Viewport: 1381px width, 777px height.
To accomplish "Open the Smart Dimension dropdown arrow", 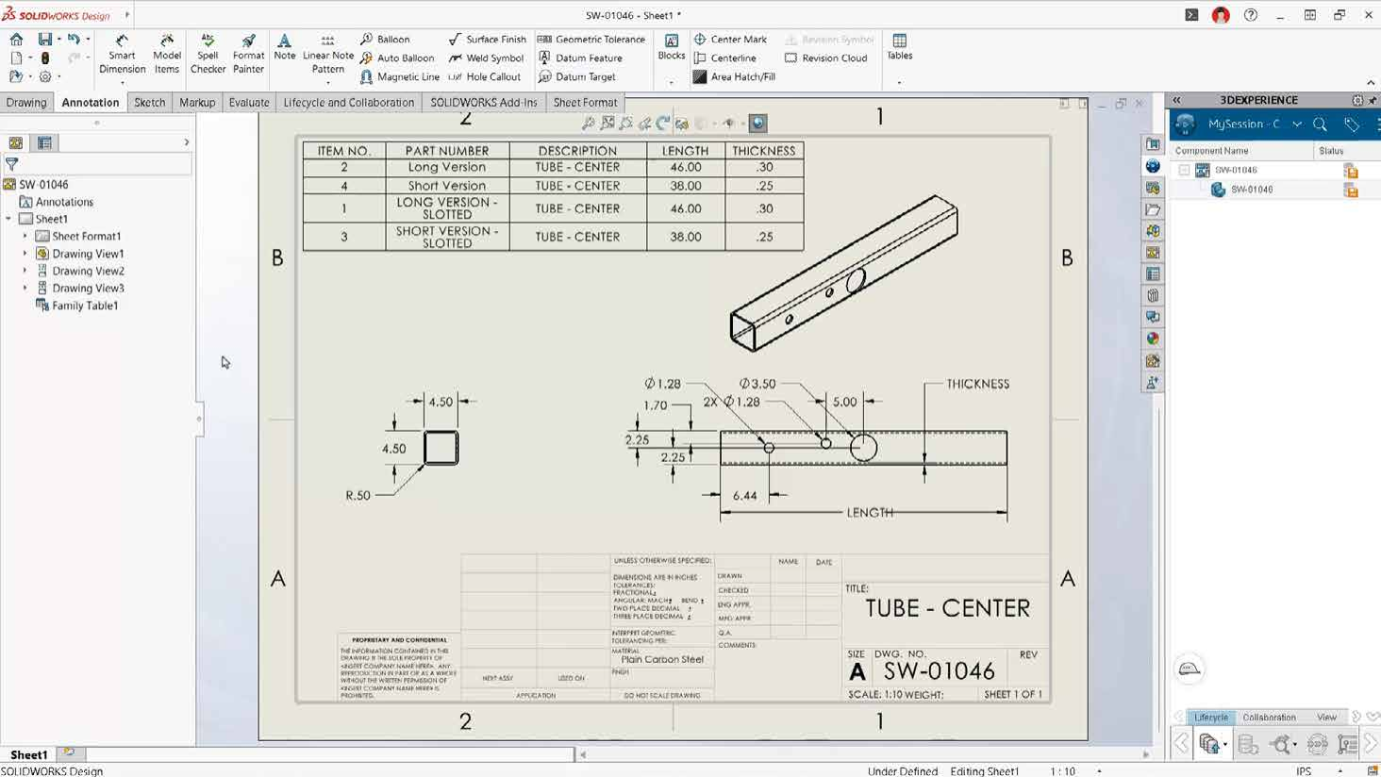I will point(122,83).
